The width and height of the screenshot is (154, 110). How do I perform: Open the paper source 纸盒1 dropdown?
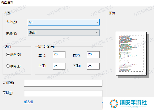click(x=64, y=33)
